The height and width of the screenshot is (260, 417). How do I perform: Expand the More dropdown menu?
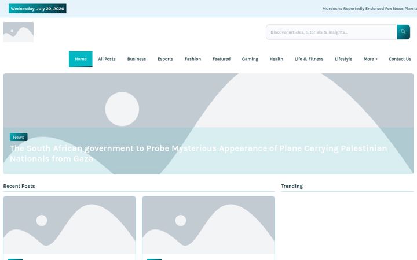click(370, 59)
